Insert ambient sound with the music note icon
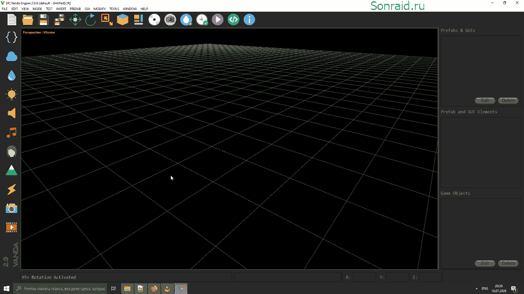 point(11,133)
